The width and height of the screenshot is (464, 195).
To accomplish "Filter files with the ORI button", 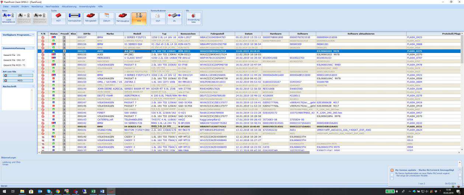I will click(x=18, y=75).
